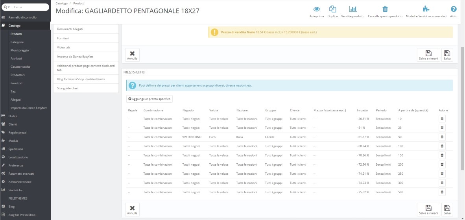Open Moduli e Servizi raccomandati puzzle icon
Viewport: 465px width, 220px height.
point(426,9)
